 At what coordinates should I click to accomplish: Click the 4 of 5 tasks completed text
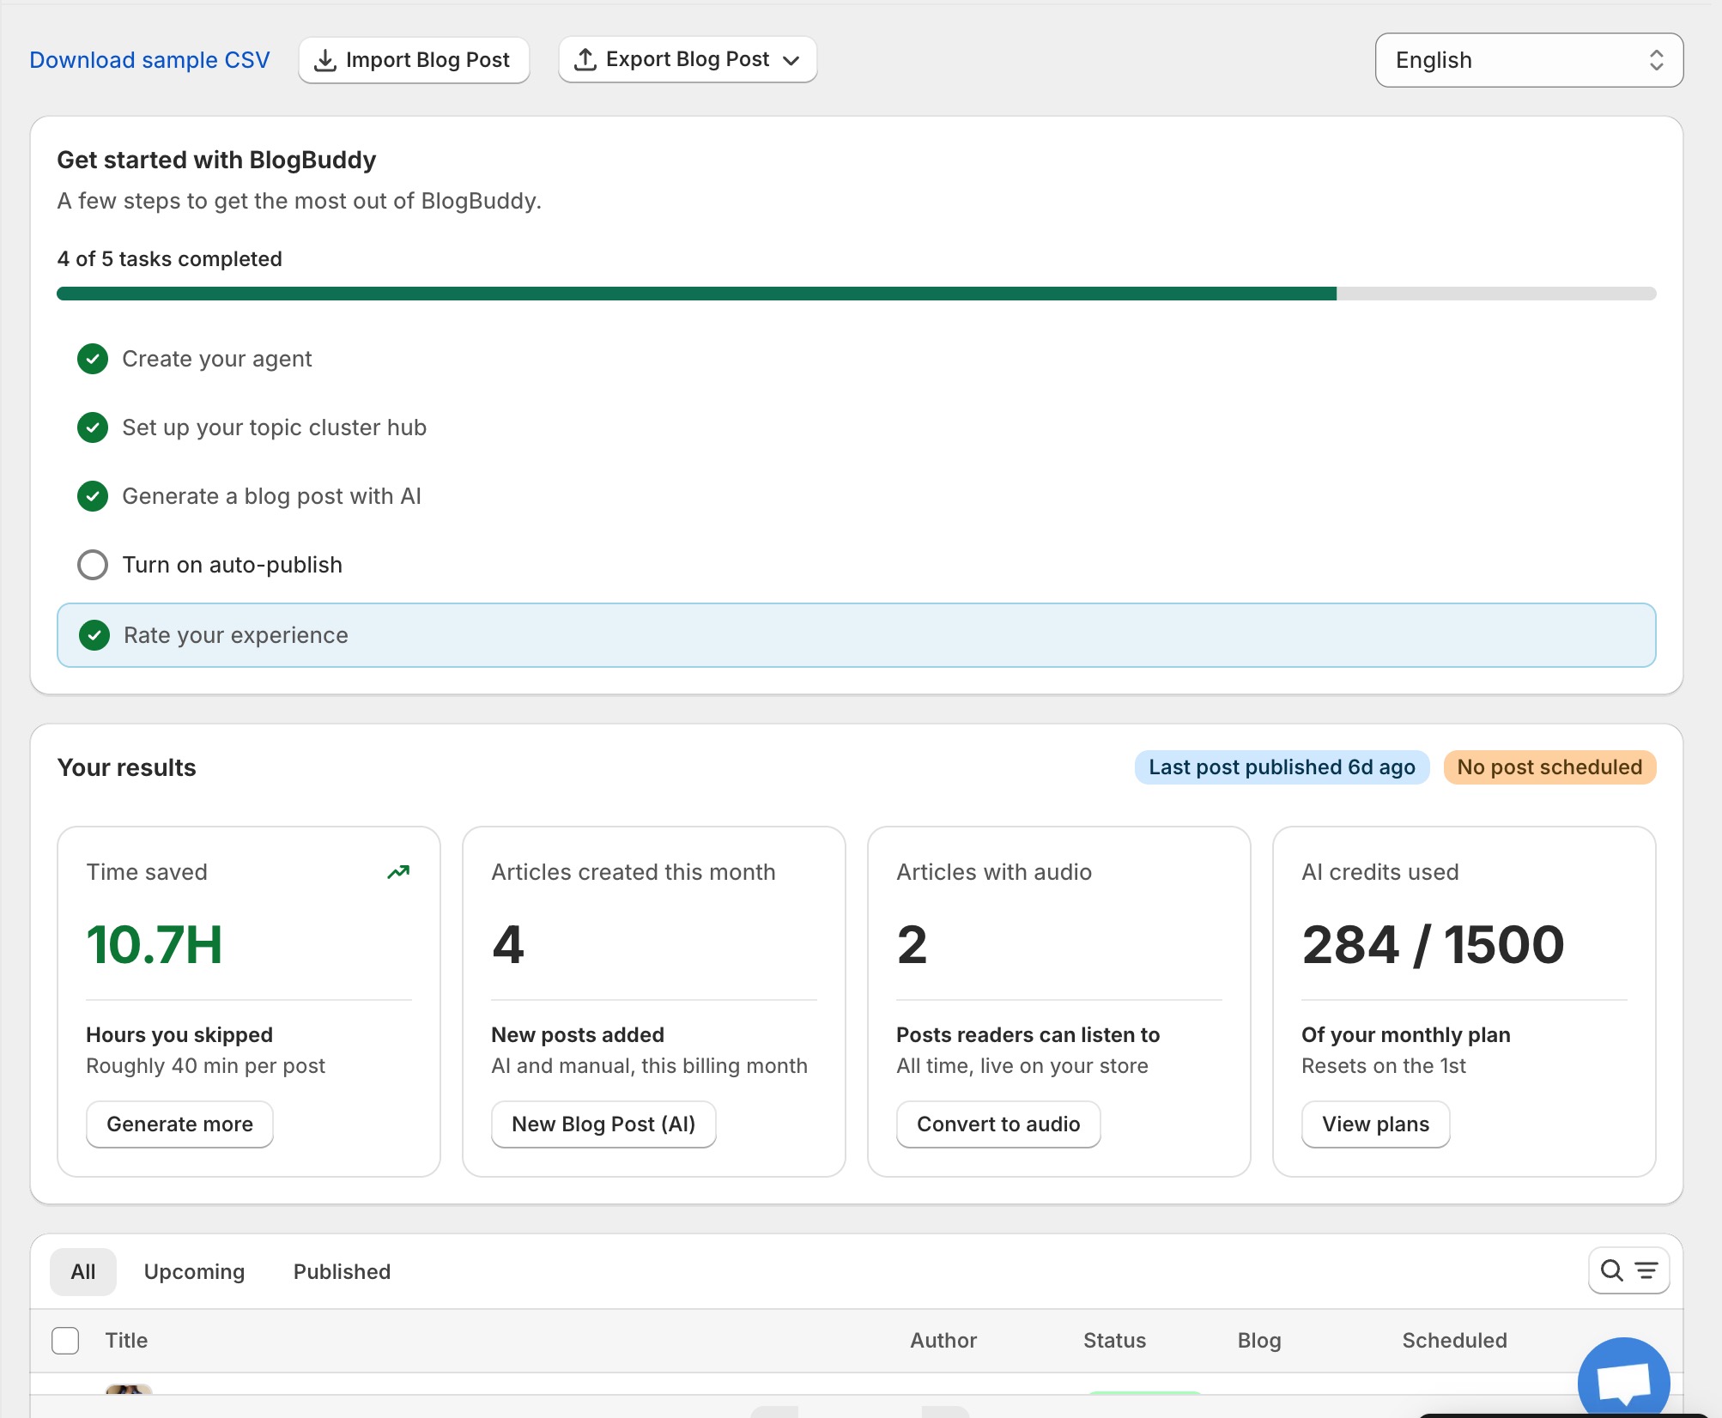click(x=169, y=259)
